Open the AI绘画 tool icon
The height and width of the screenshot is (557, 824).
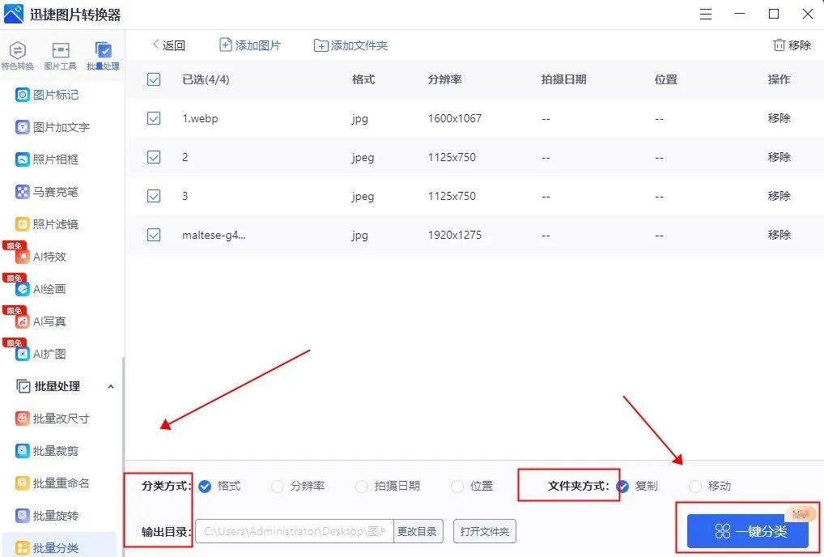23,289
